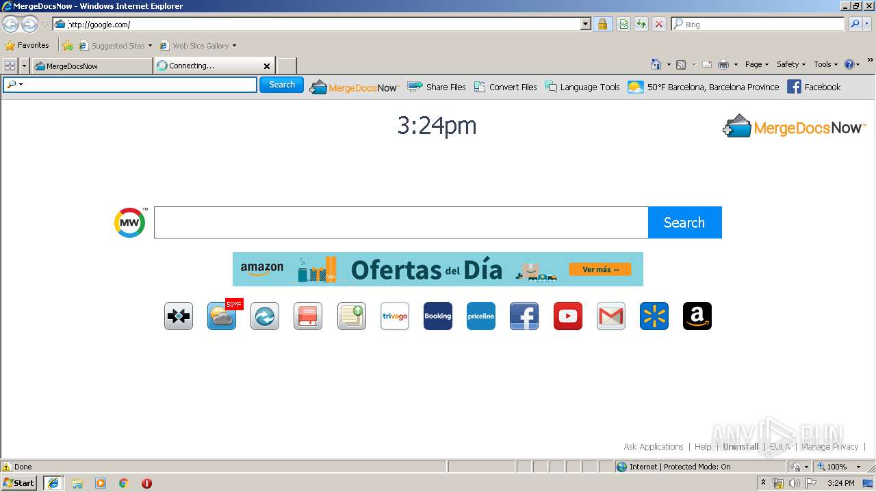Click the Help footer link
The image size is (876, 492).
703,446
